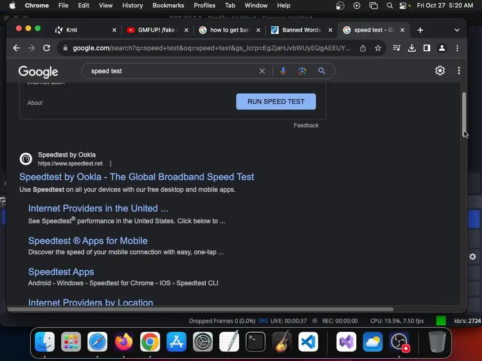This screenshot has height=361, width=482.
Task: Open the Bookmarks menu
Action: pyautogui.click(x=168, y=5)
